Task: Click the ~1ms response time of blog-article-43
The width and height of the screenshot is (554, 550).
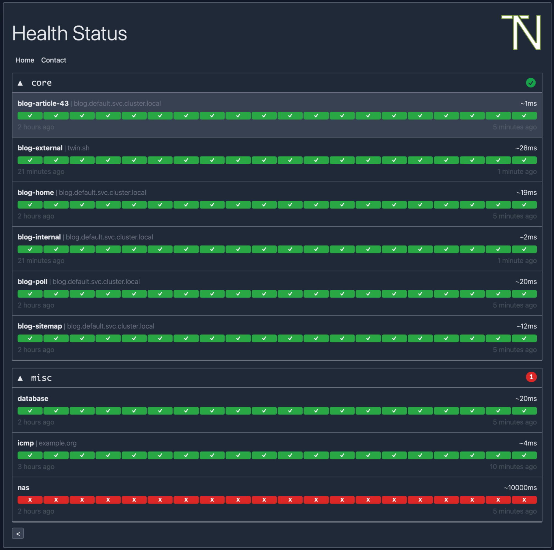Action: click(528, 103)
